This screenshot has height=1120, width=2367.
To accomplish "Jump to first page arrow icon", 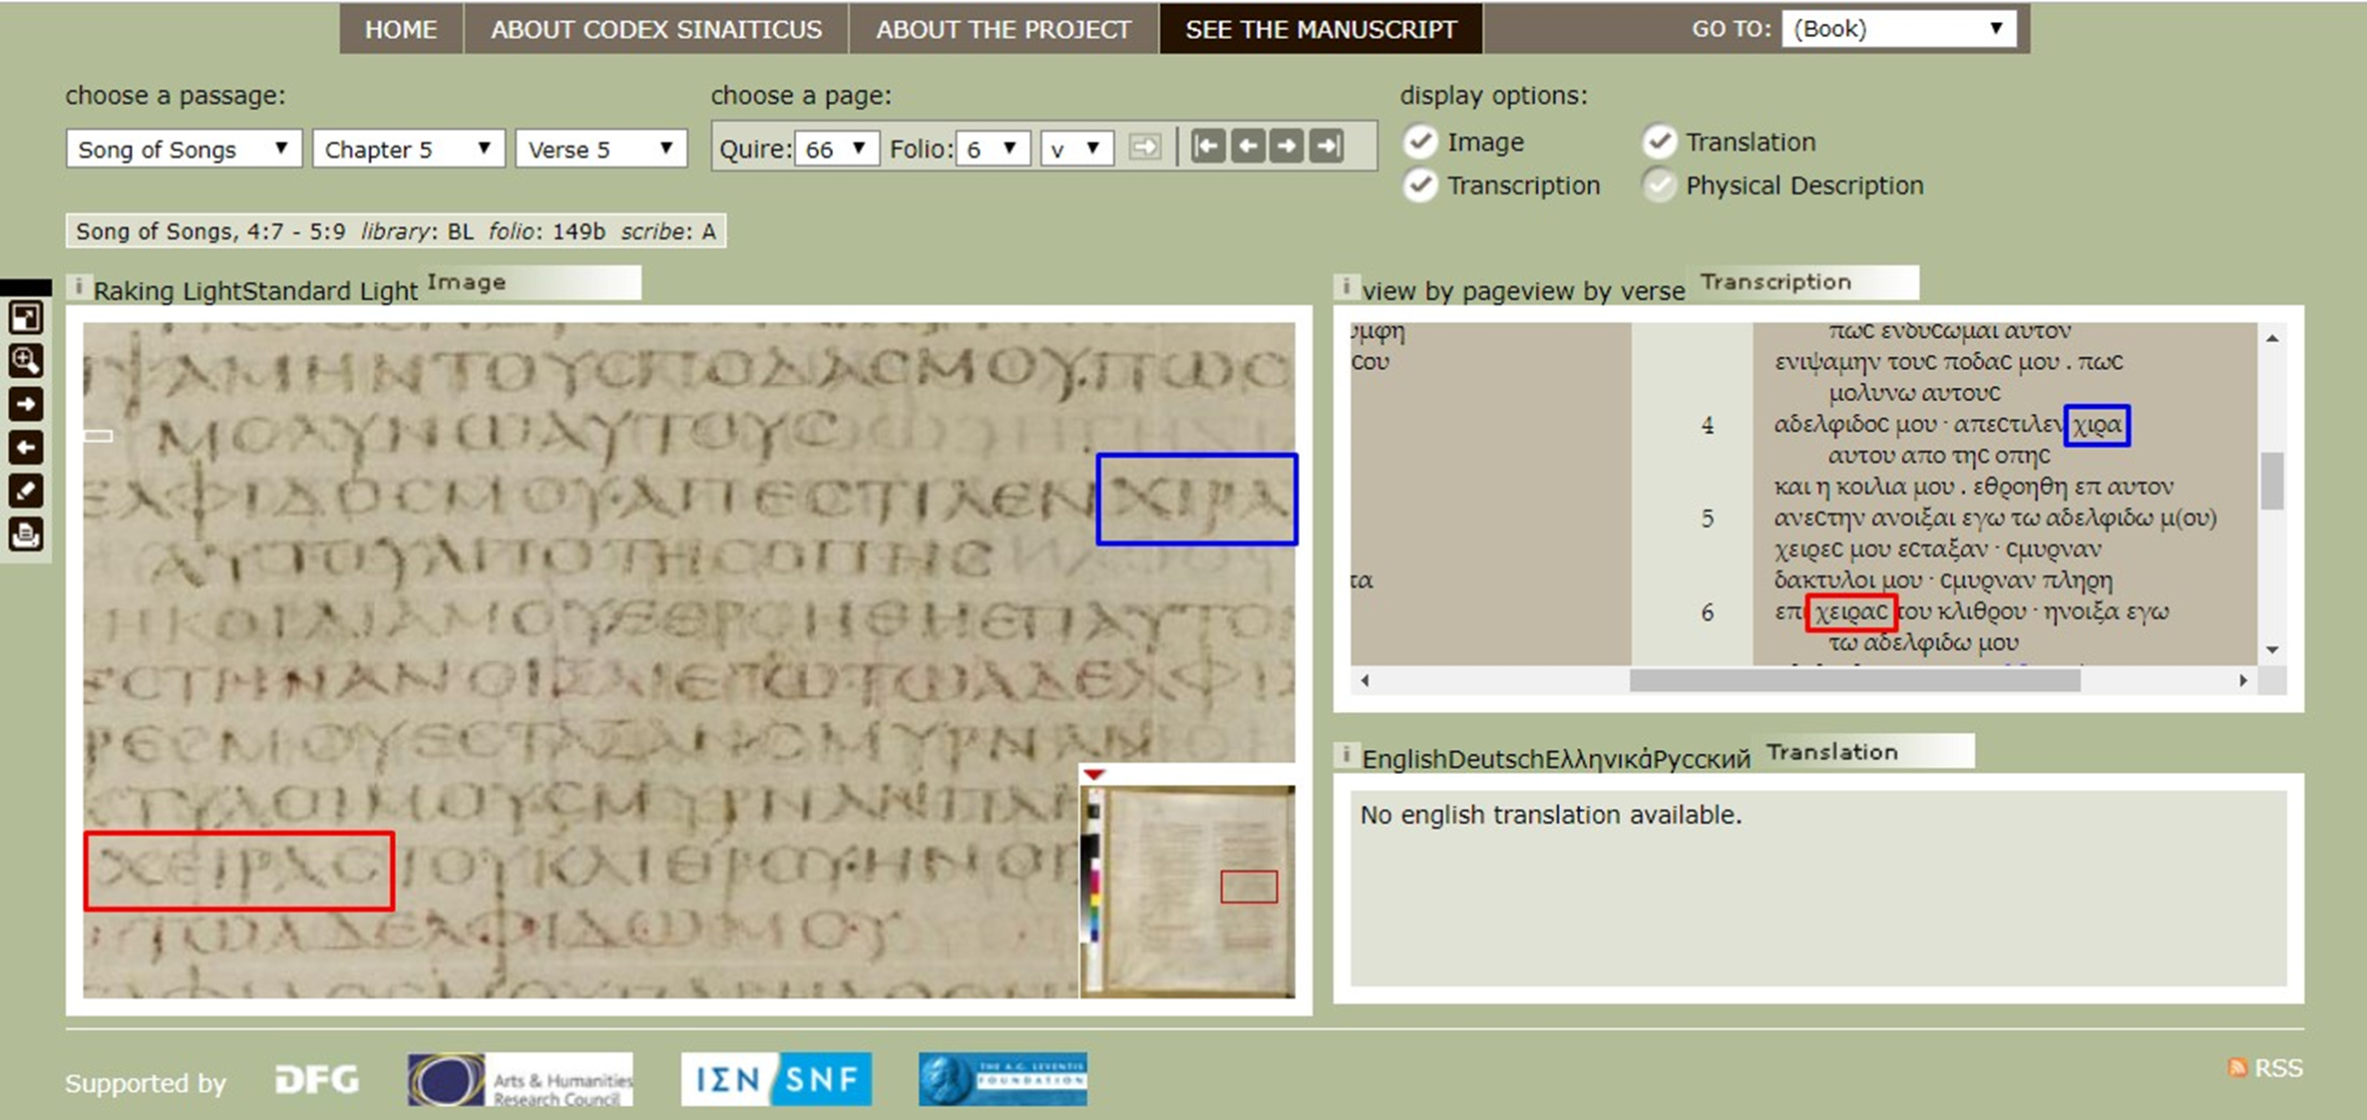I will click(x=1208, y=147).
